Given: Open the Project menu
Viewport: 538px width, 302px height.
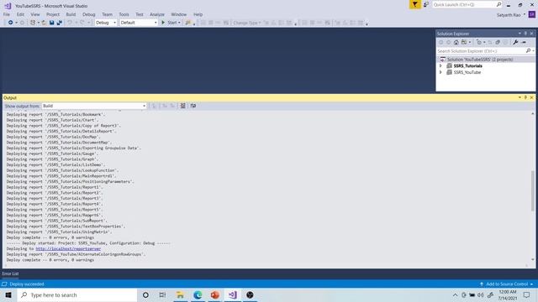Looking at the screenshot, I should pos(53,14).
